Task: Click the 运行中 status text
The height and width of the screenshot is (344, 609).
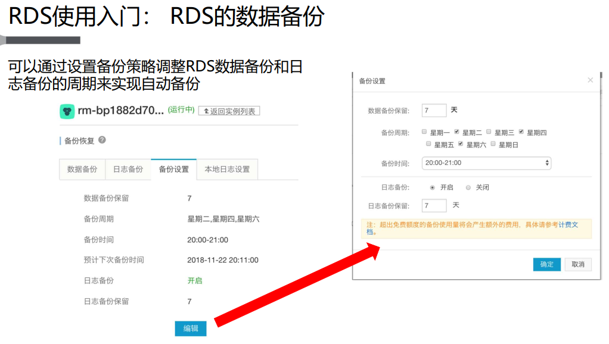Action: (x=181, y=110)
